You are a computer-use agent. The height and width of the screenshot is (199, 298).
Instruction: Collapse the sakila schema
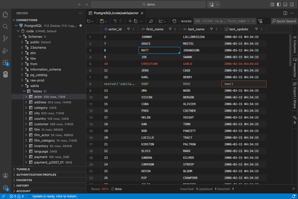(22, 86)
